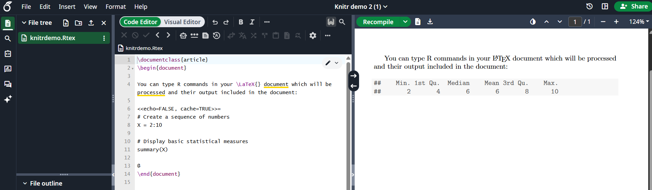Fold the code at line 2
The width and height of the screenshot is (652, 190).
pyautogui.click(x=133, y=68)
